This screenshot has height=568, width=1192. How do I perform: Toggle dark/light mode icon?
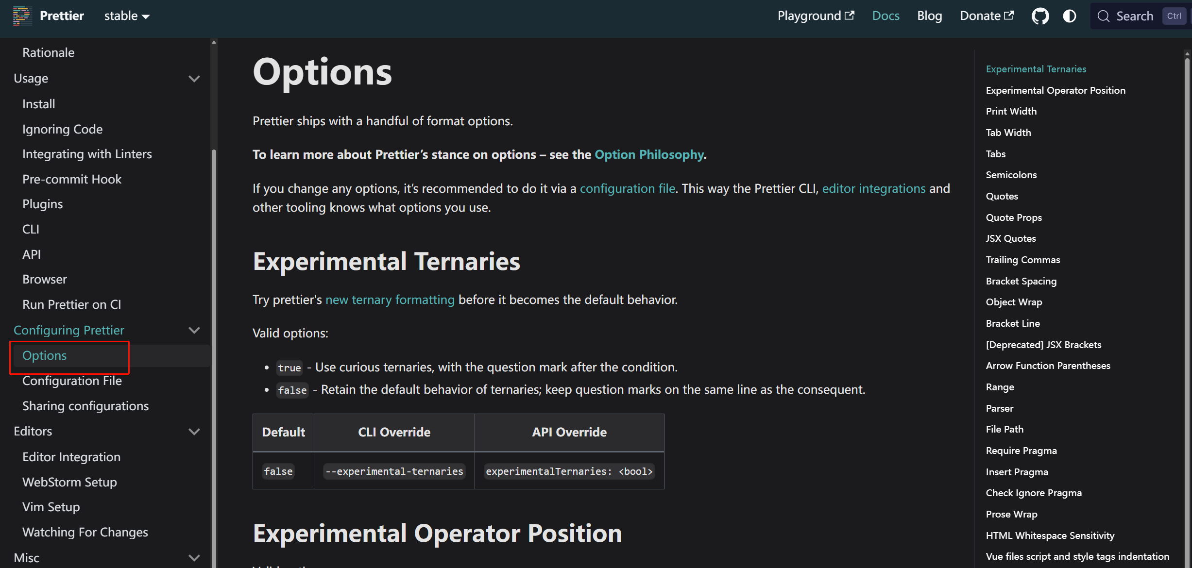coord(1069,16)
